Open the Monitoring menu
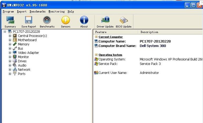The height and width of the screenshot is (123, 203). pos(57,12)
